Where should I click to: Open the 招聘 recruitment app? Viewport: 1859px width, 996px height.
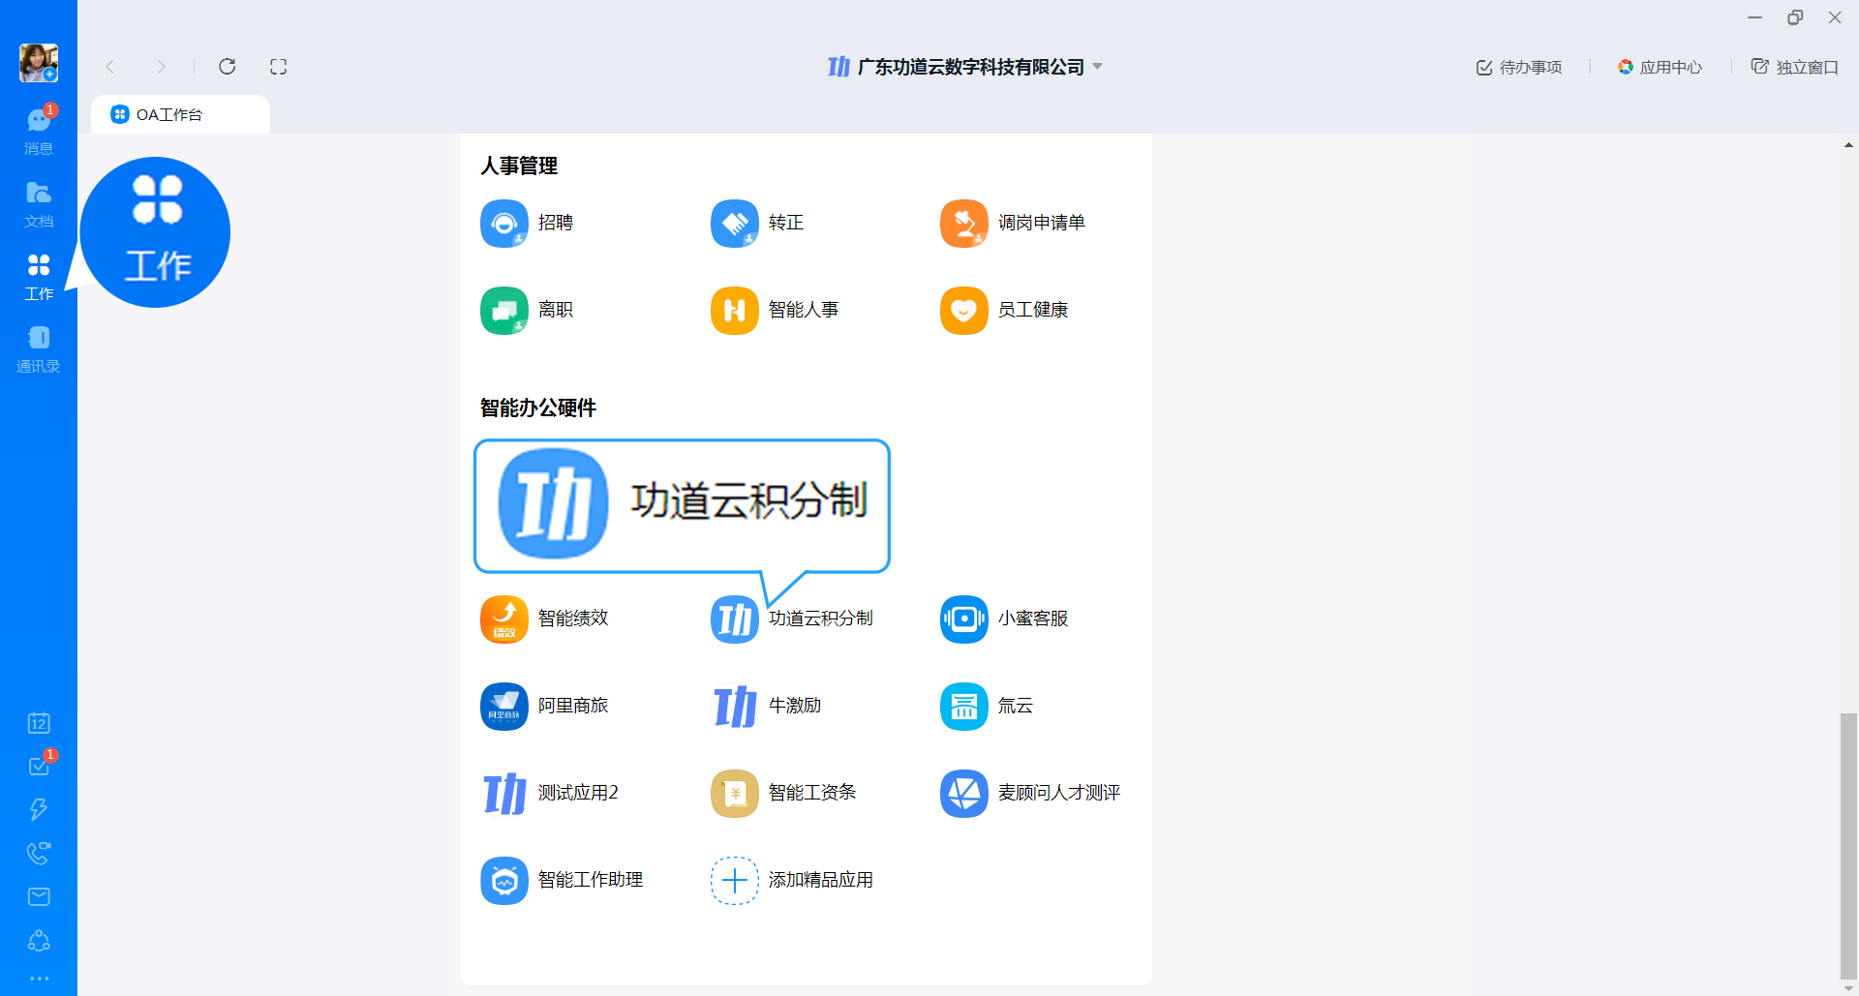504,224
